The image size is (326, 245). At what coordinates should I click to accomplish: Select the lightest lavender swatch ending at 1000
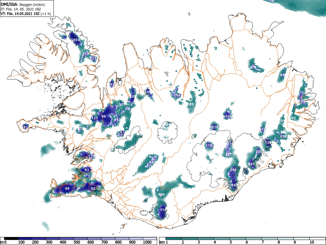point(150,238)
